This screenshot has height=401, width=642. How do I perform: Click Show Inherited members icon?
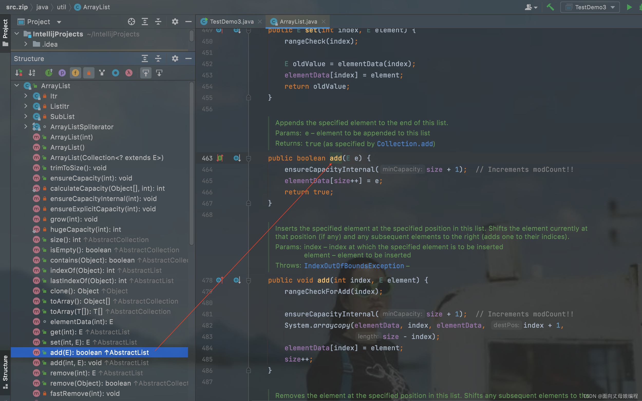click(102, 73)
